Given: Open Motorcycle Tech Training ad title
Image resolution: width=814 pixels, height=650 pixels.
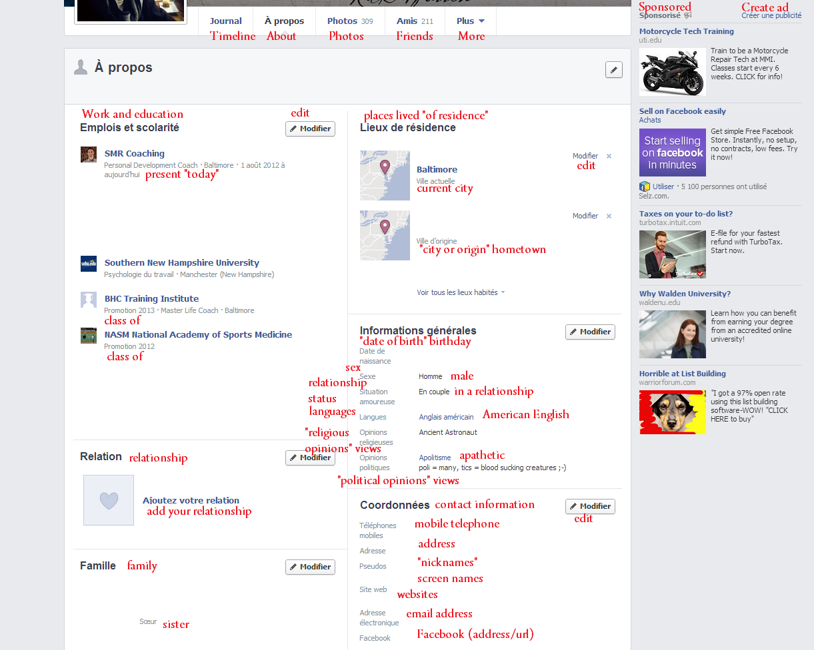Looking at the screenshot, I should pyautogui.click(x=687, y=31).
